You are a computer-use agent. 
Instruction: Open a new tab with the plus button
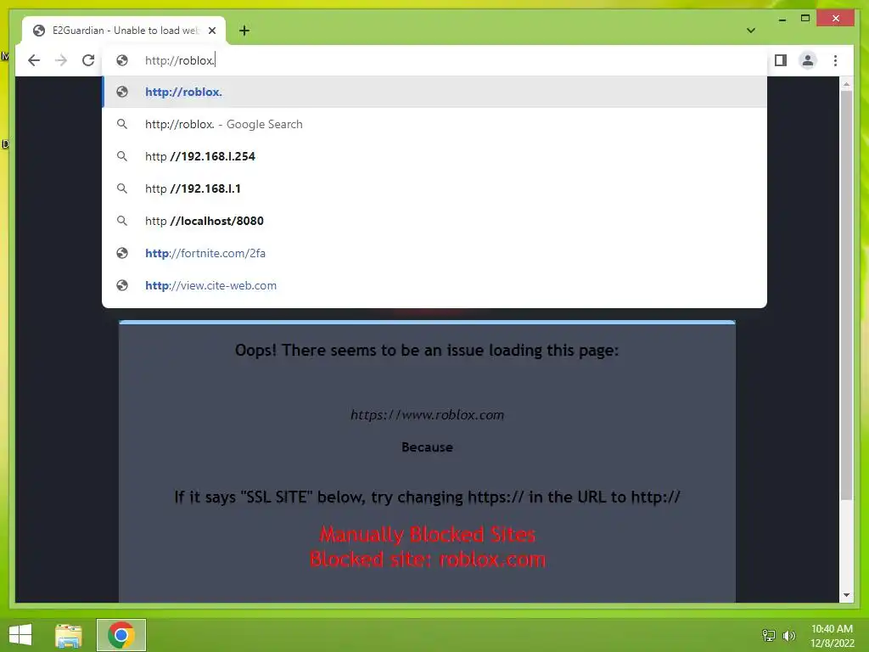pyautogui.click(x=244, y=31)
